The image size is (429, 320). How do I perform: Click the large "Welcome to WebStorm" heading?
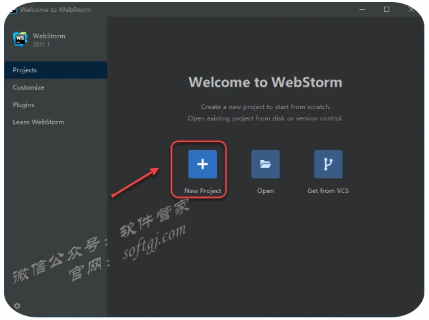tap(265, 83)
